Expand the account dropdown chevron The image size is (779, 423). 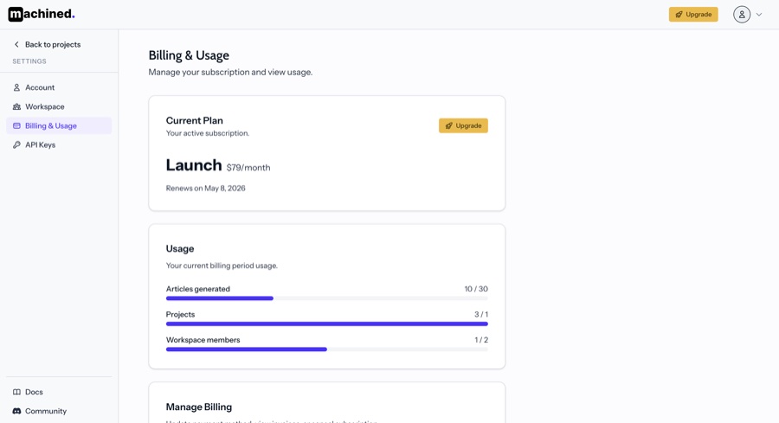pyautogui.click(x=759, y=15)
